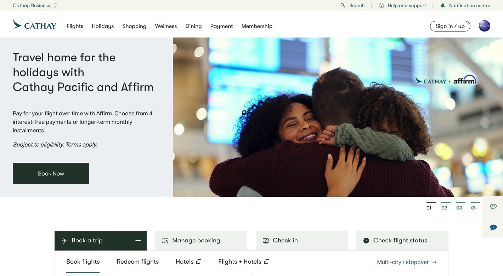Click Cathay Business external link icon
This screenshot has width=503, height=276.
click(x=55, y=5)
